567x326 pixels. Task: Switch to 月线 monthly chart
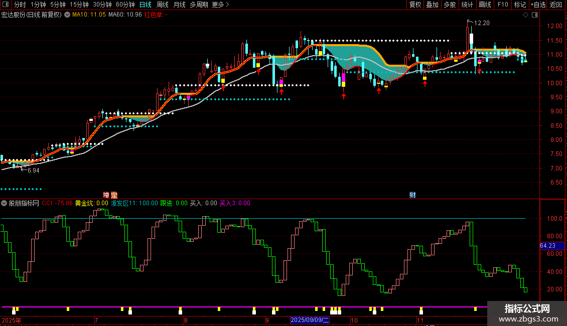coord(179,5)
